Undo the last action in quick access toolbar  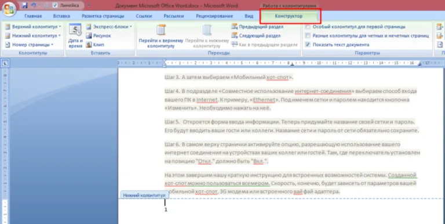[33, 5]
